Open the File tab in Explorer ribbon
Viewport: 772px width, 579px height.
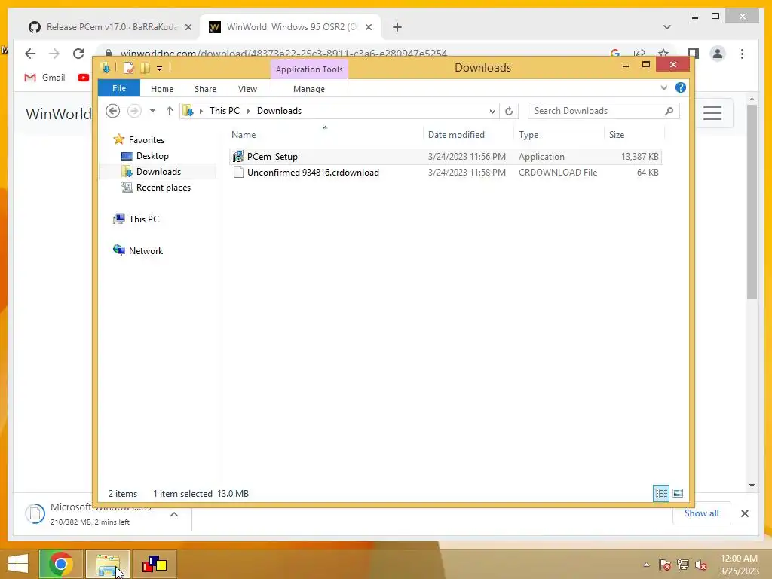(x=119, y=88)
